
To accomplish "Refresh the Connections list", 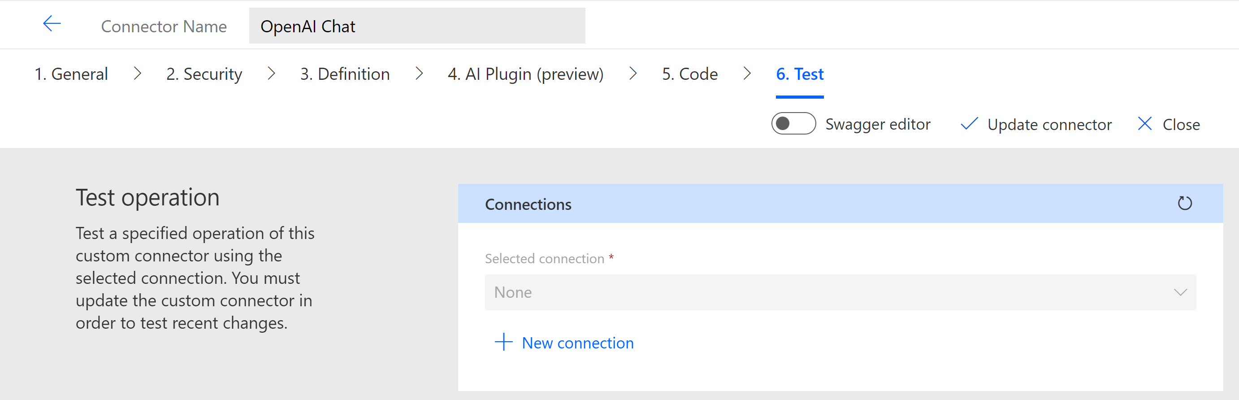I will (x=1184, y=204).
